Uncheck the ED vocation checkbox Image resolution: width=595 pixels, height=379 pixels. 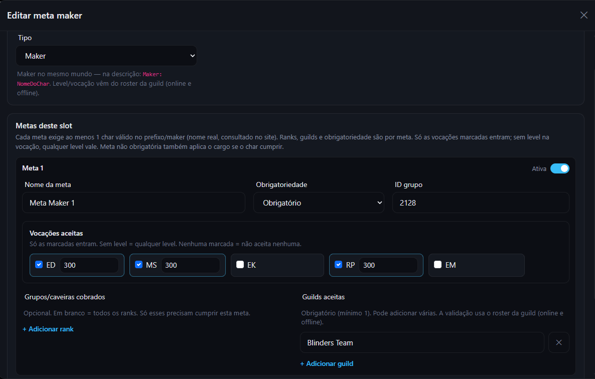[39, 265]
